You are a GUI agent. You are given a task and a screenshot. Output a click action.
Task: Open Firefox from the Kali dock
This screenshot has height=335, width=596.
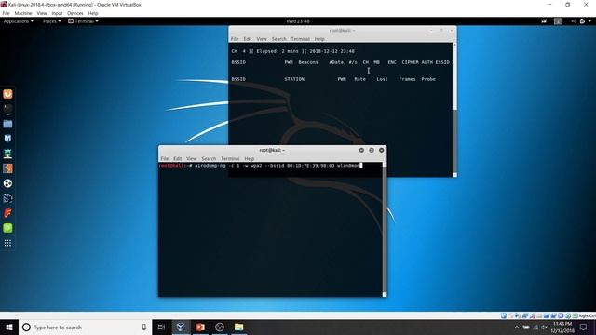tap(7, 94)
